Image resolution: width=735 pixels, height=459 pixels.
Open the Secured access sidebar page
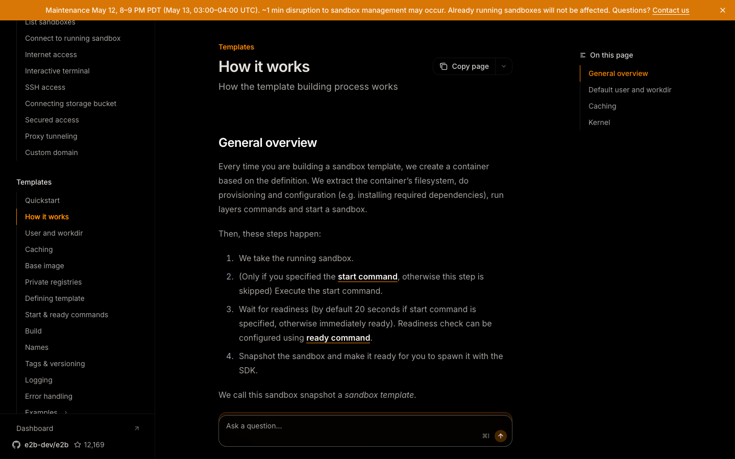pos(52,120)
